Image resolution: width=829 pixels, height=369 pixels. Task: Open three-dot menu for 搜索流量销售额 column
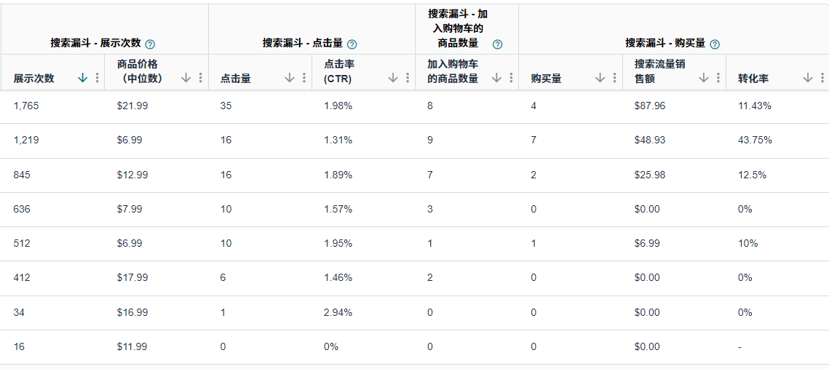(718, 78)
